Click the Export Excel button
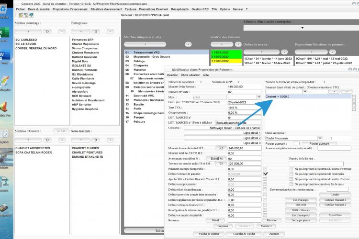Viewport: 359px width, 239px height. [x=335, y=215]
